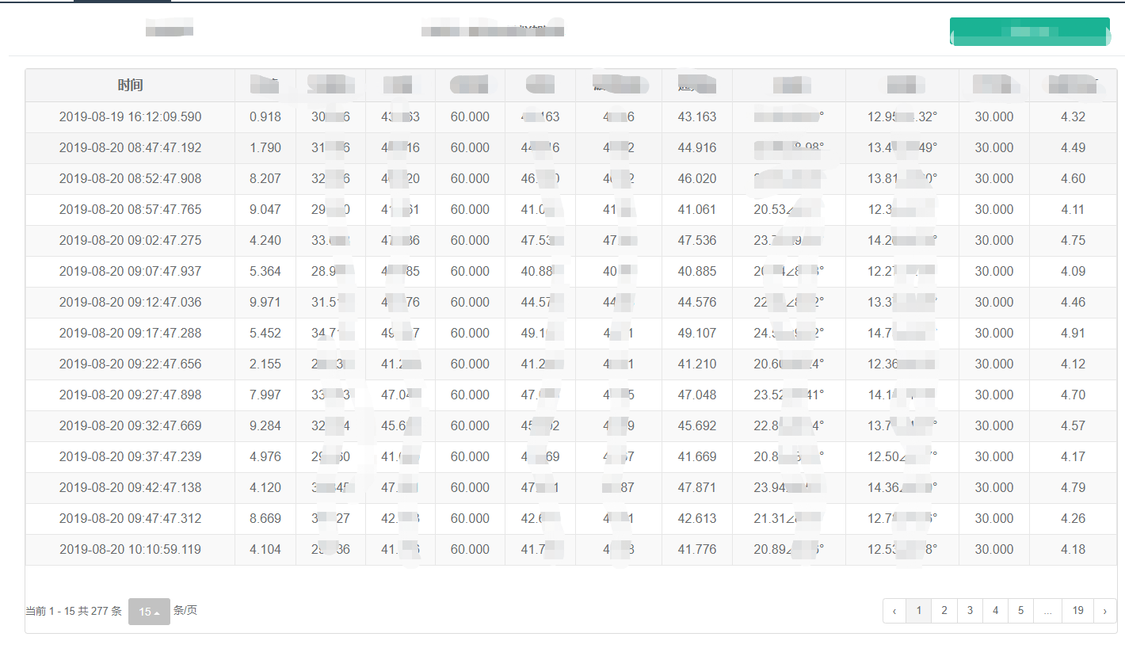The height and width of the screenshot is (656, 1125).
Task: Click the value 1.790 cell
Action: pyautogui.click(x=265, y=147)
